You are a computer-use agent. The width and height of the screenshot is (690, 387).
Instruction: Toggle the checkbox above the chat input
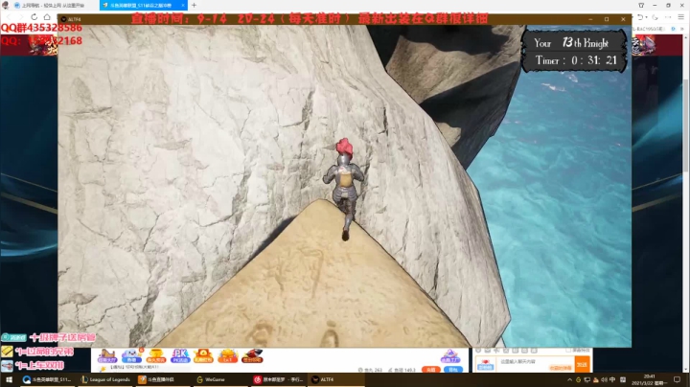click(x=568, y=350)
